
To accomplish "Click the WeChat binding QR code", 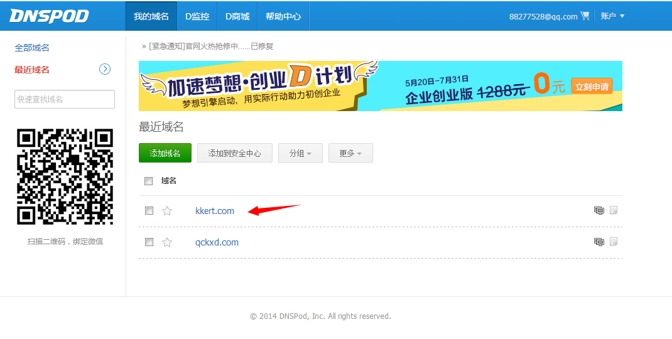I will [65, 176].
